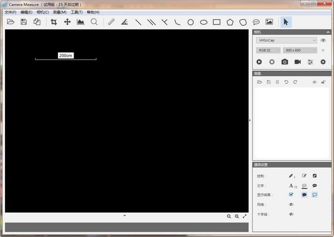The height and width of the screenshot is (237, 334).
Task: Select the pentagon polygon tool
Action: [230, 22]
